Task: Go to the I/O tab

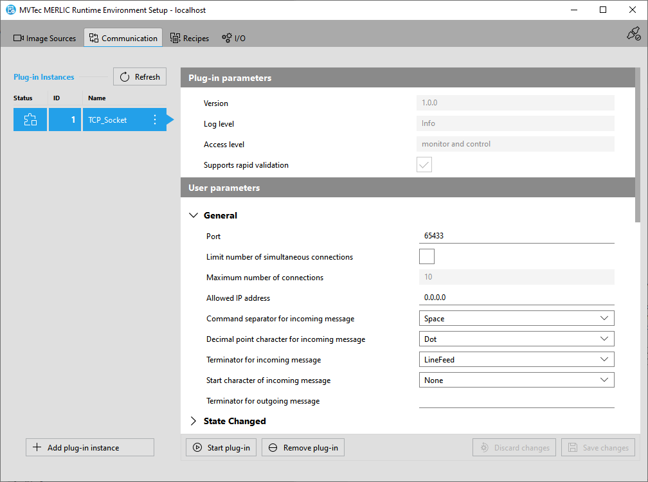Action: coord(234,38)
